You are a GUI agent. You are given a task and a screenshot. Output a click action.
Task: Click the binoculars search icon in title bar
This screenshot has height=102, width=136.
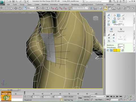point(110,1)
